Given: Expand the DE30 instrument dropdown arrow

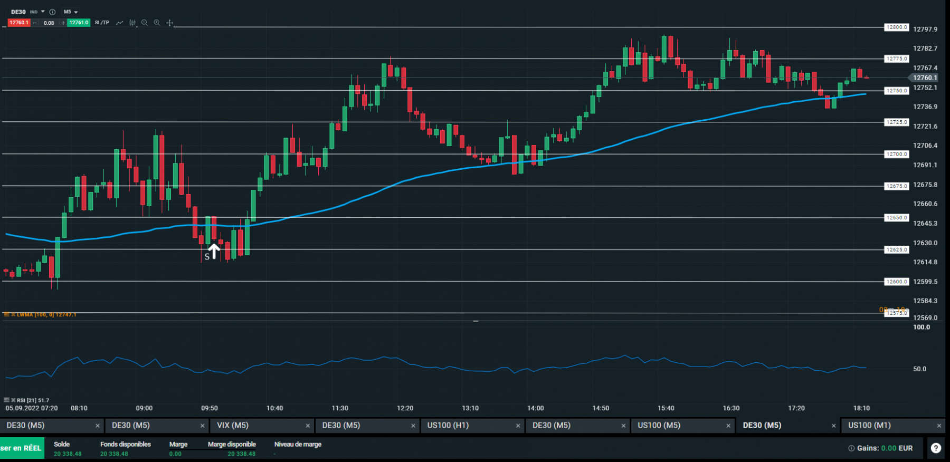Looking at the screenshot, I should coord(43,12).
